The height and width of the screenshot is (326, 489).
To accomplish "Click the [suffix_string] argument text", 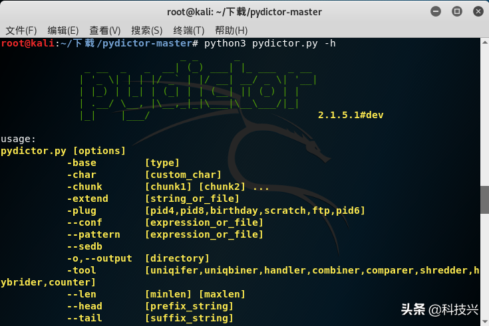I will [x=189, y=318].
